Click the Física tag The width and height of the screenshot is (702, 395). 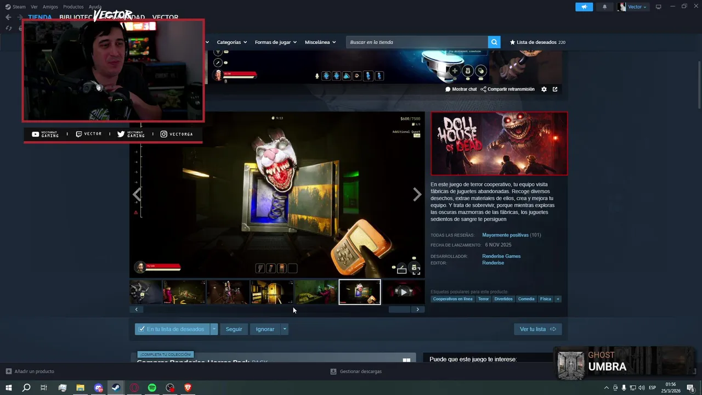(545, 299)
